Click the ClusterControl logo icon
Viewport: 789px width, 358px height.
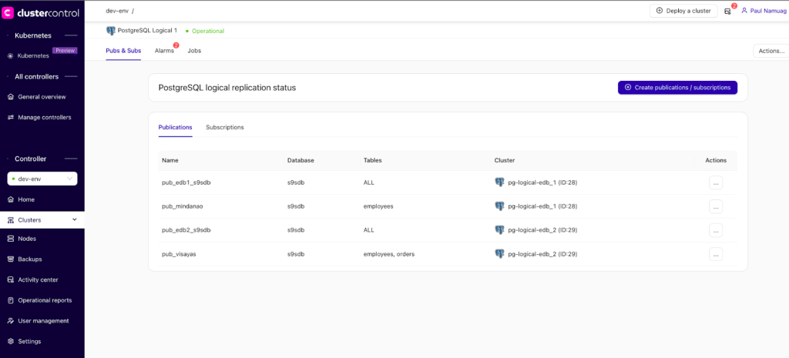(x=8, y=12)
